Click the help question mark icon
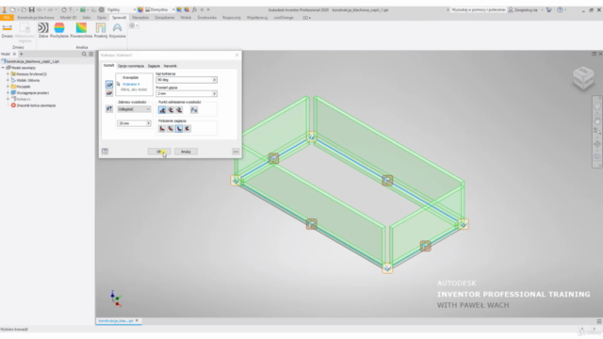The width and height of the screenshot is (603, 339). (x=560, y=9)
